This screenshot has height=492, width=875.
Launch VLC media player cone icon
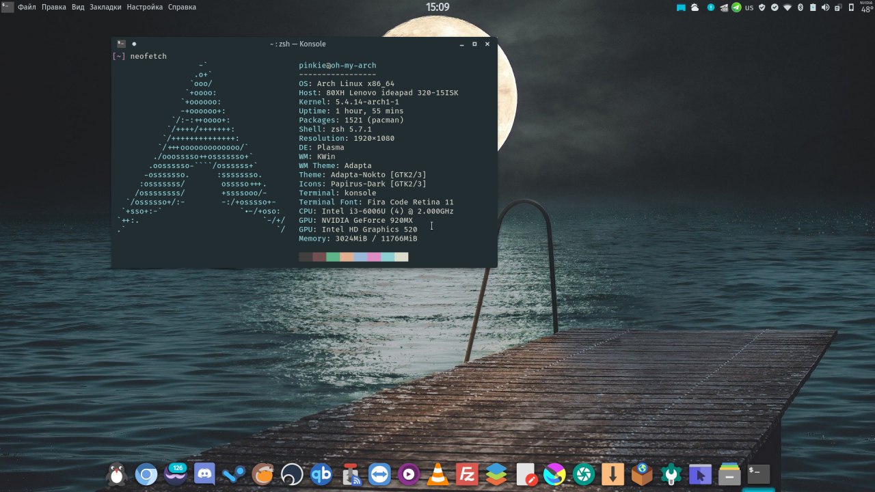pos(438,474)
